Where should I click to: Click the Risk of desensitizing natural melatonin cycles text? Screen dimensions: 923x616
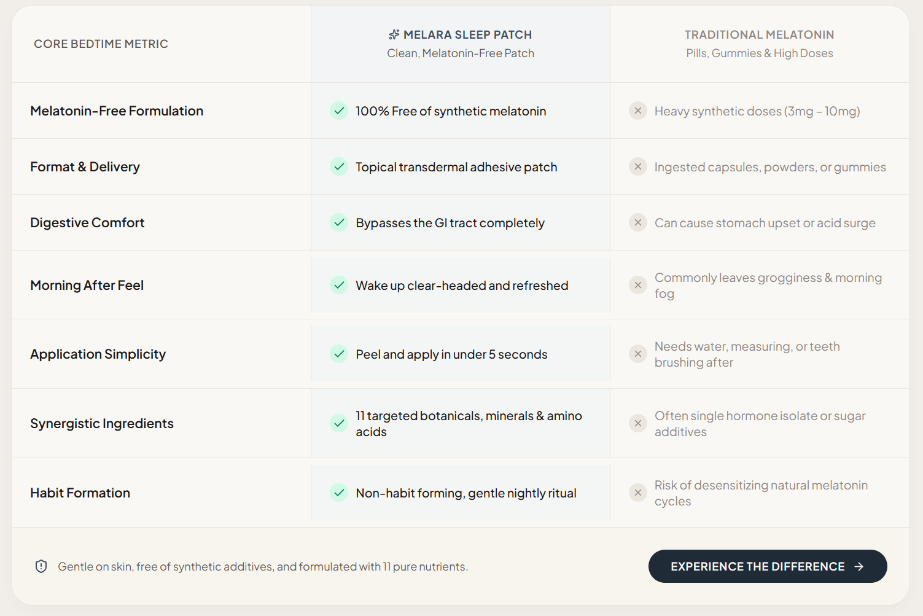(x=761, y=493)
